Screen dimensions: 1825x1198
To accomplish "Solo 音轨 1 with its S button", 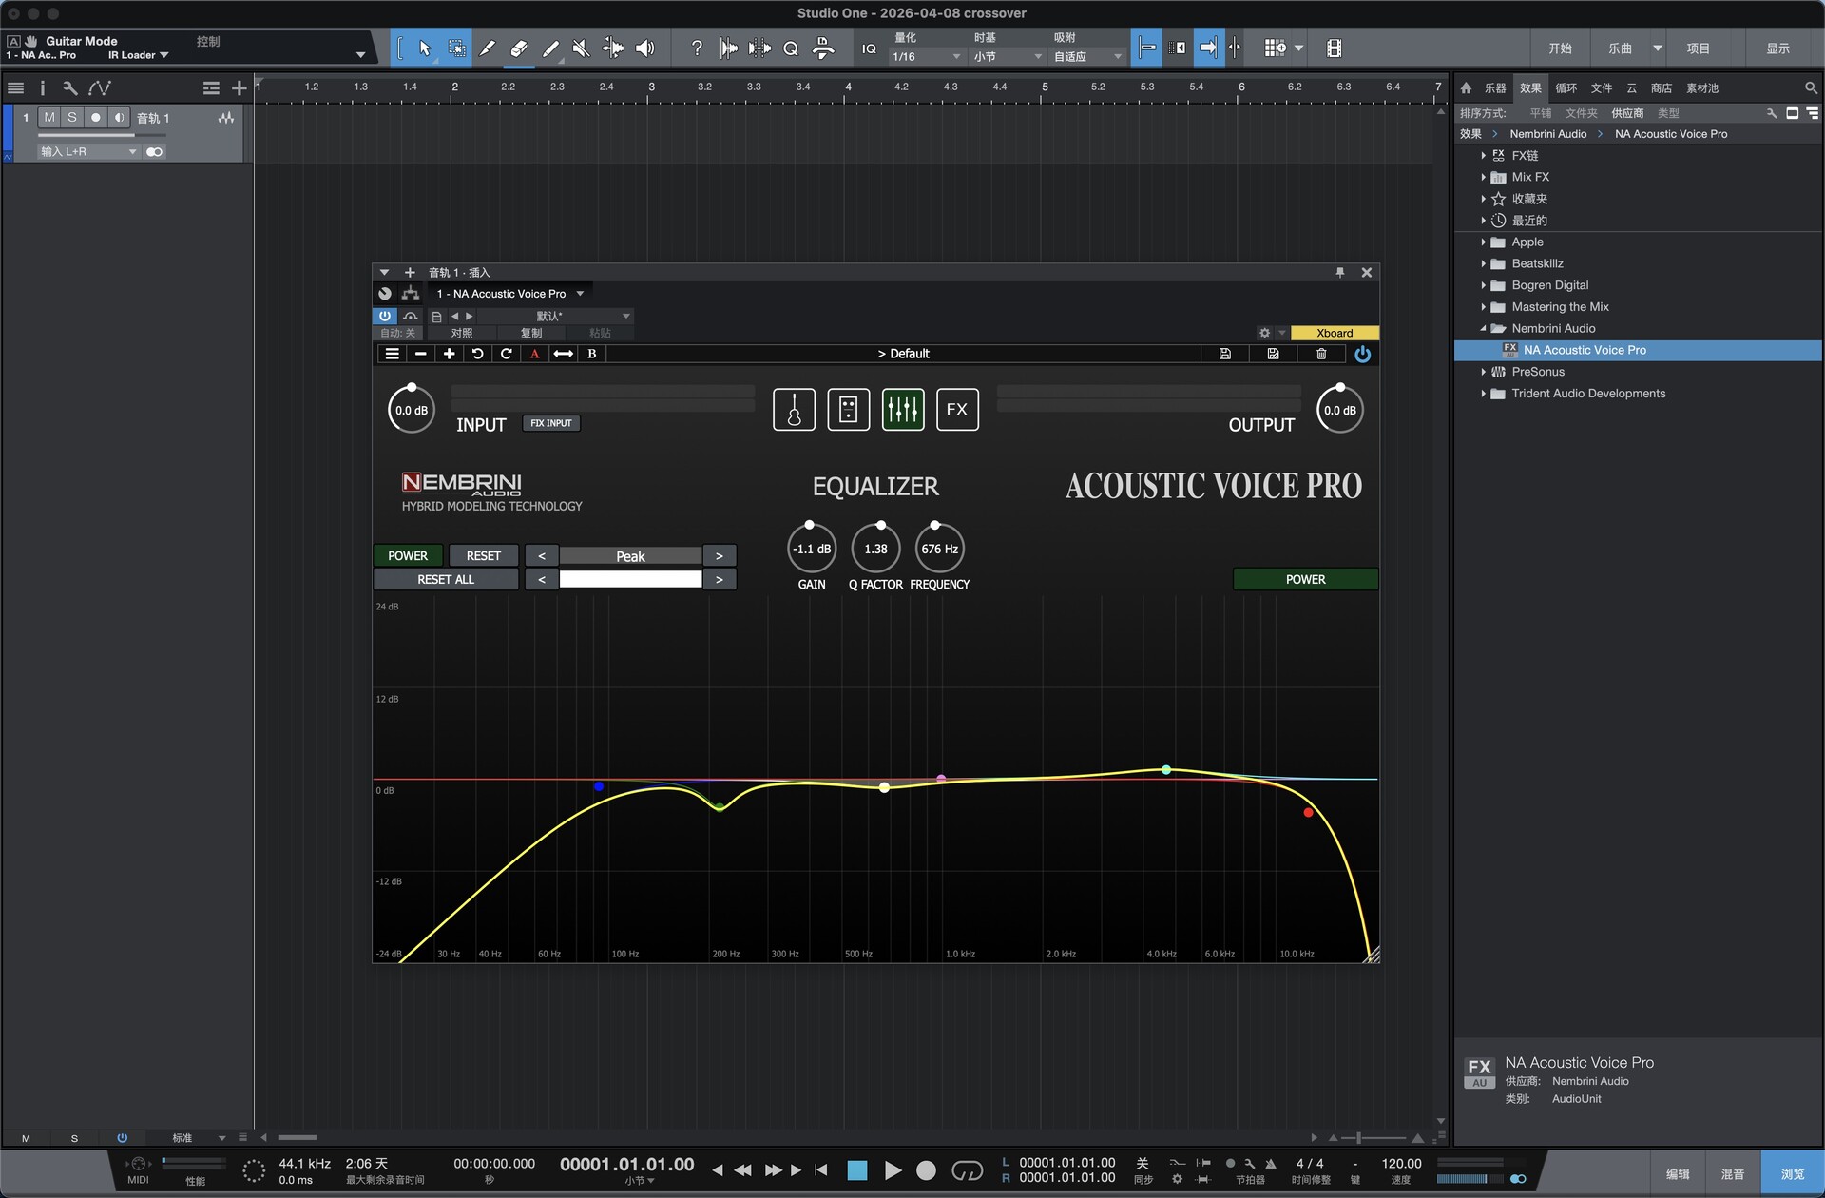I will pos(71,117).
